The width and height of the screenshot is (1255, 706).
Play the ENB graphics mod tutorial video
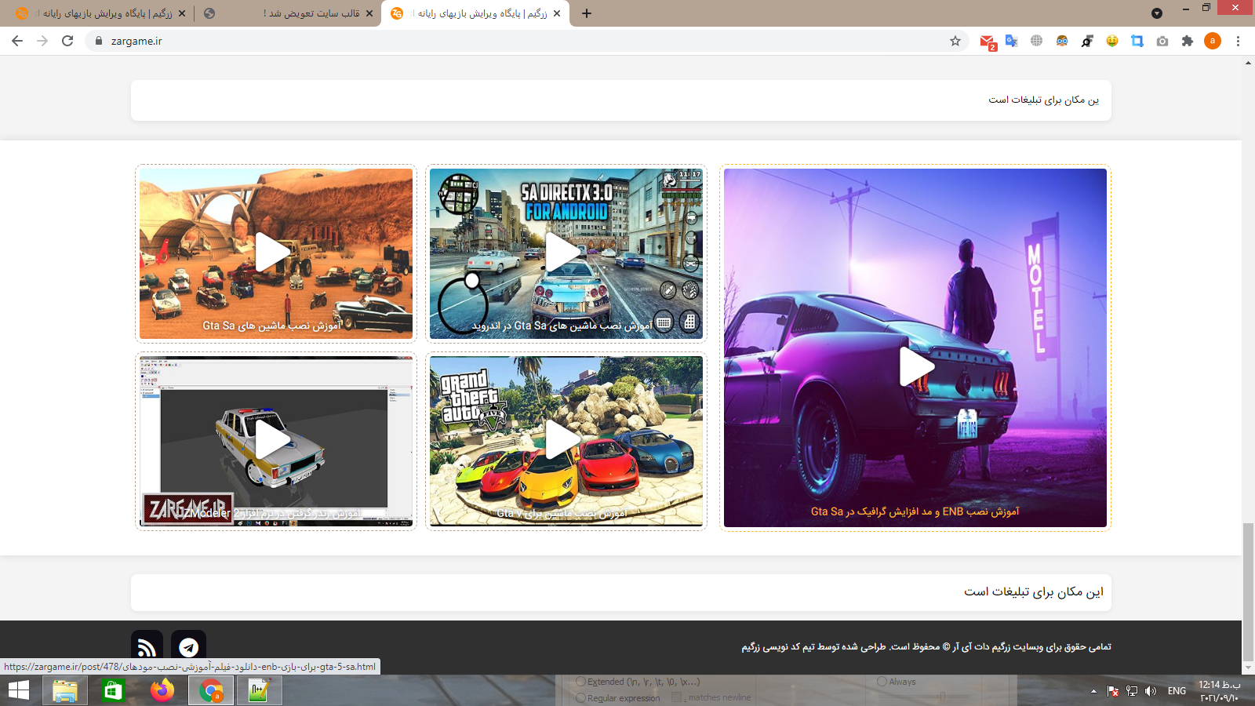tap(915, 366)
